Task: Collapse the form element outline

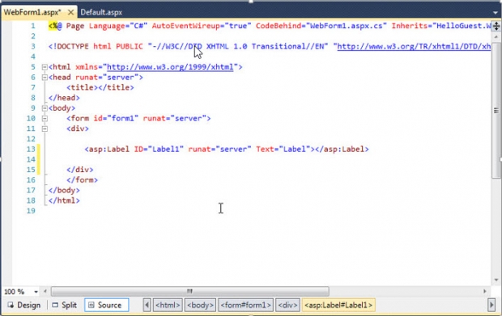Action: (x=45, y=119)
